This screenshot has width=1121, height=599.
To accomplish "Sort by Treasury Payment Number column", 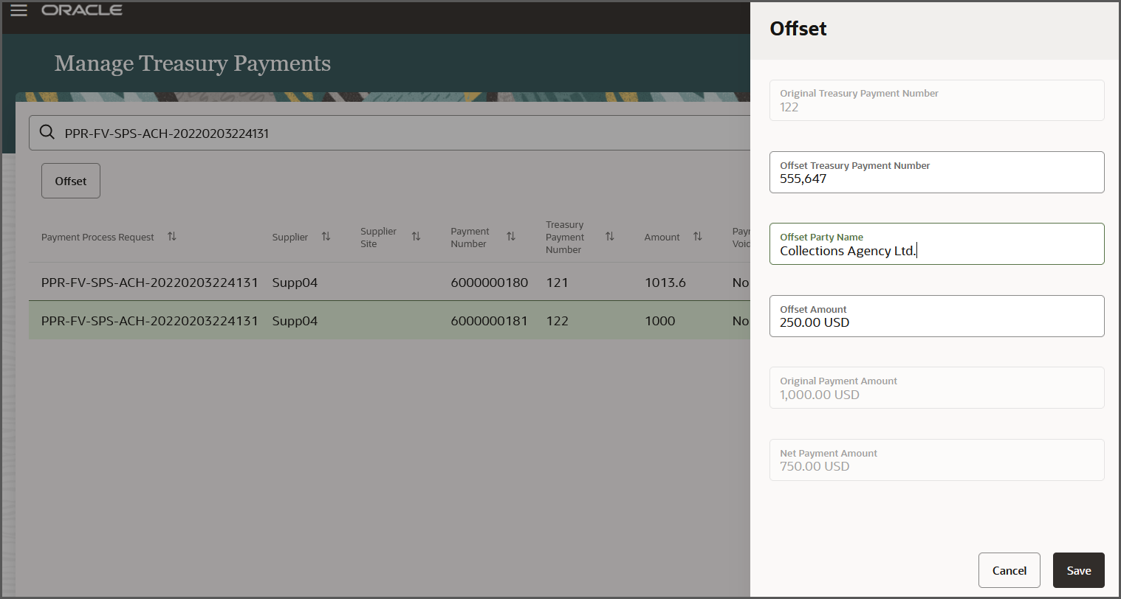I will pos(609,237).
